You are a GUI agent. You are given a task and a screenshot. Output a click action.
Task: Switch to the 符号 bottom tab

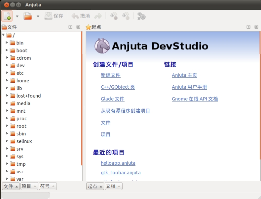coord(48,186)
